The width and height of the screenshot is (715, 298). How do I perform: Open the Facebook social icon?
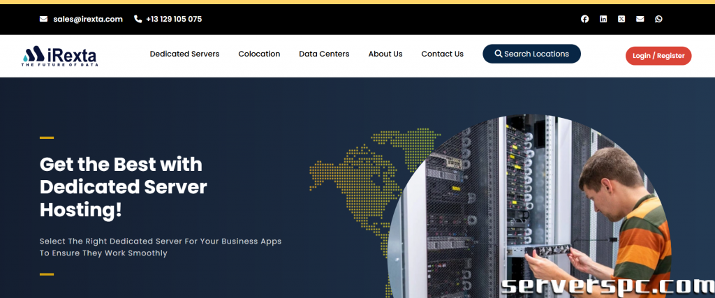[585, 19]
